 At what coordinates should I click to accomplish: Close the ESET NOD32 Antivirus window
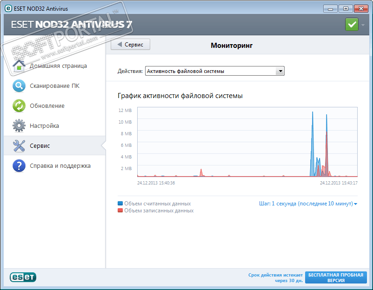coord(361,9)
